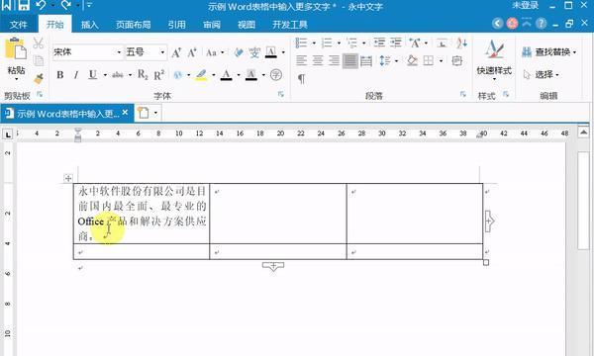Viewport: 594px width, 356px height.
Task: Close the 示例 Word表格 document tab
Action: [x=125, y=113]
